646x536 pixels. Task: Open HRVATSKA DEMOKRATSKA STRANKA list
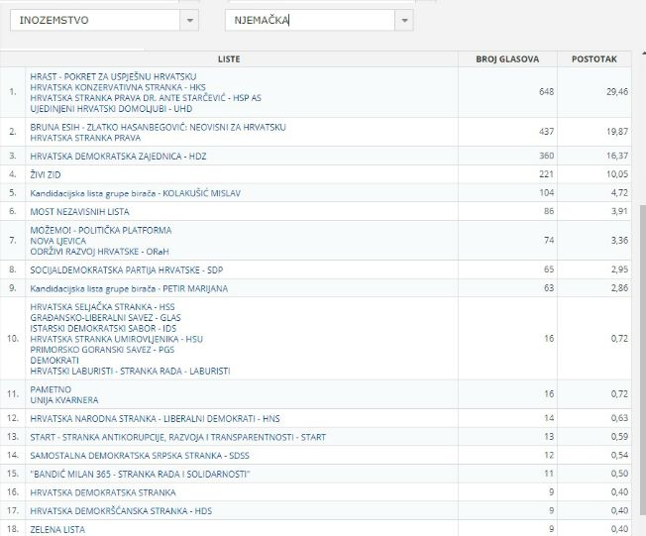[x=103, y=492]
